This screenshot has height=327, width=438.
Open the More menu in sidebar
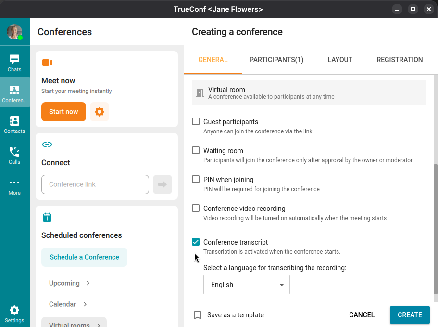(x=14, y=187)
